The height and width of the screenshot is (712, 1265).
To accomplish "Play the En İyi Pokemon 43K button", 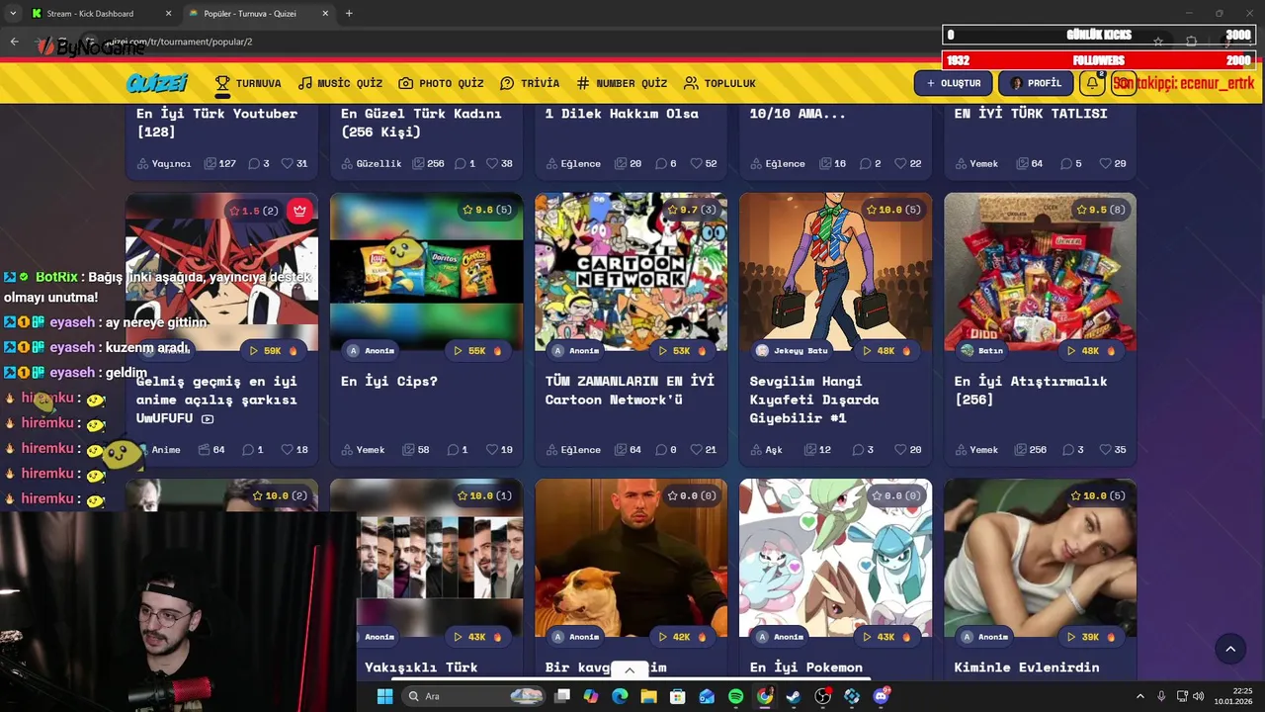I will (886, 637).
